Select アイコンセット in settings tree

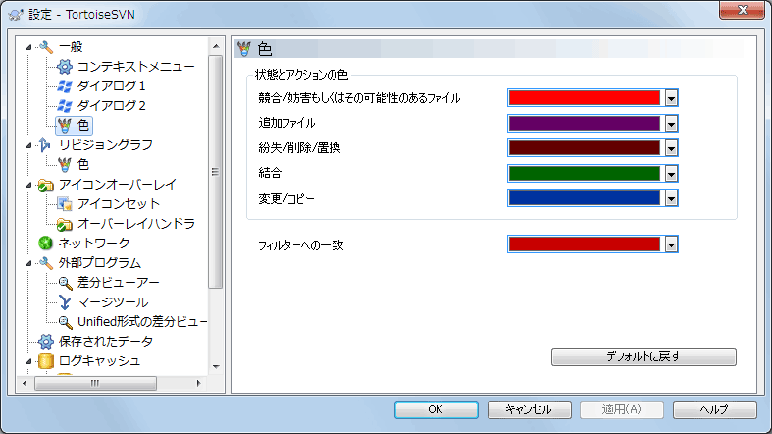(119, 204)
